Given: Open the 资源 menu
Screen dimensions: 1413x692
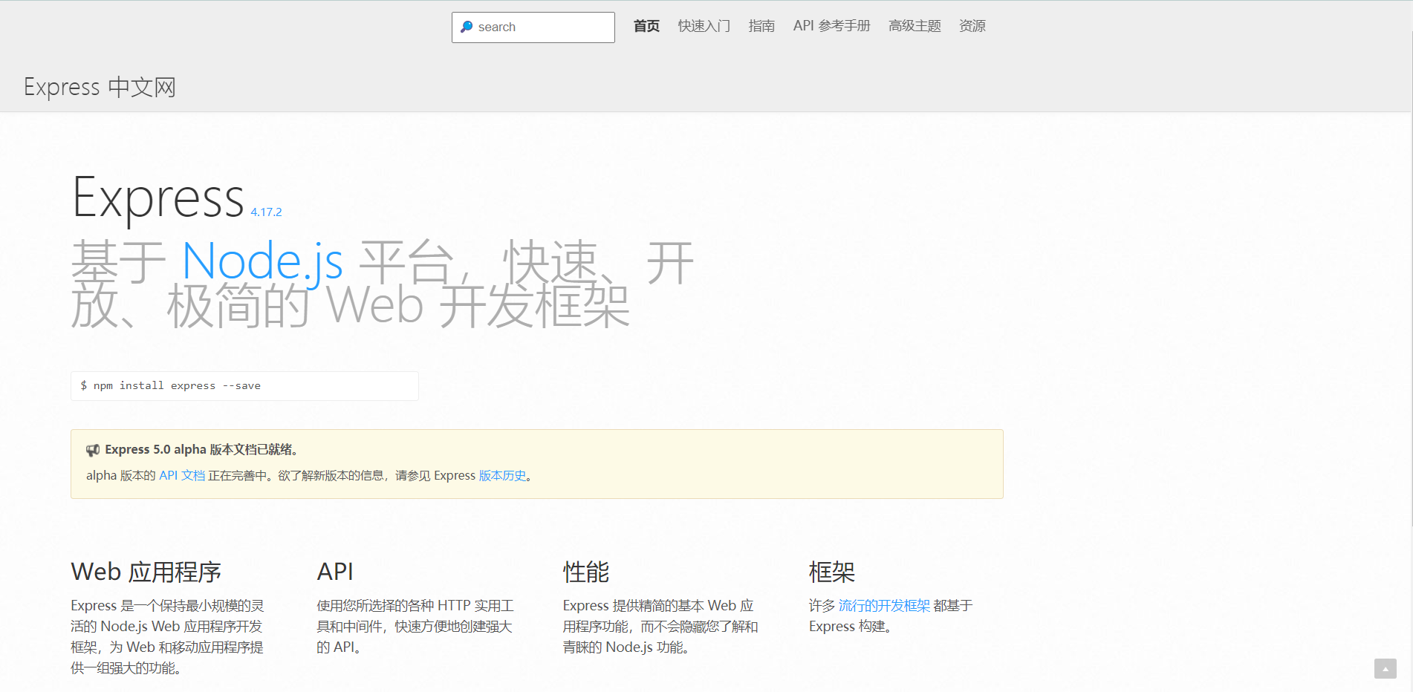Looking at the screenshot, I should (x=972, y=26).
